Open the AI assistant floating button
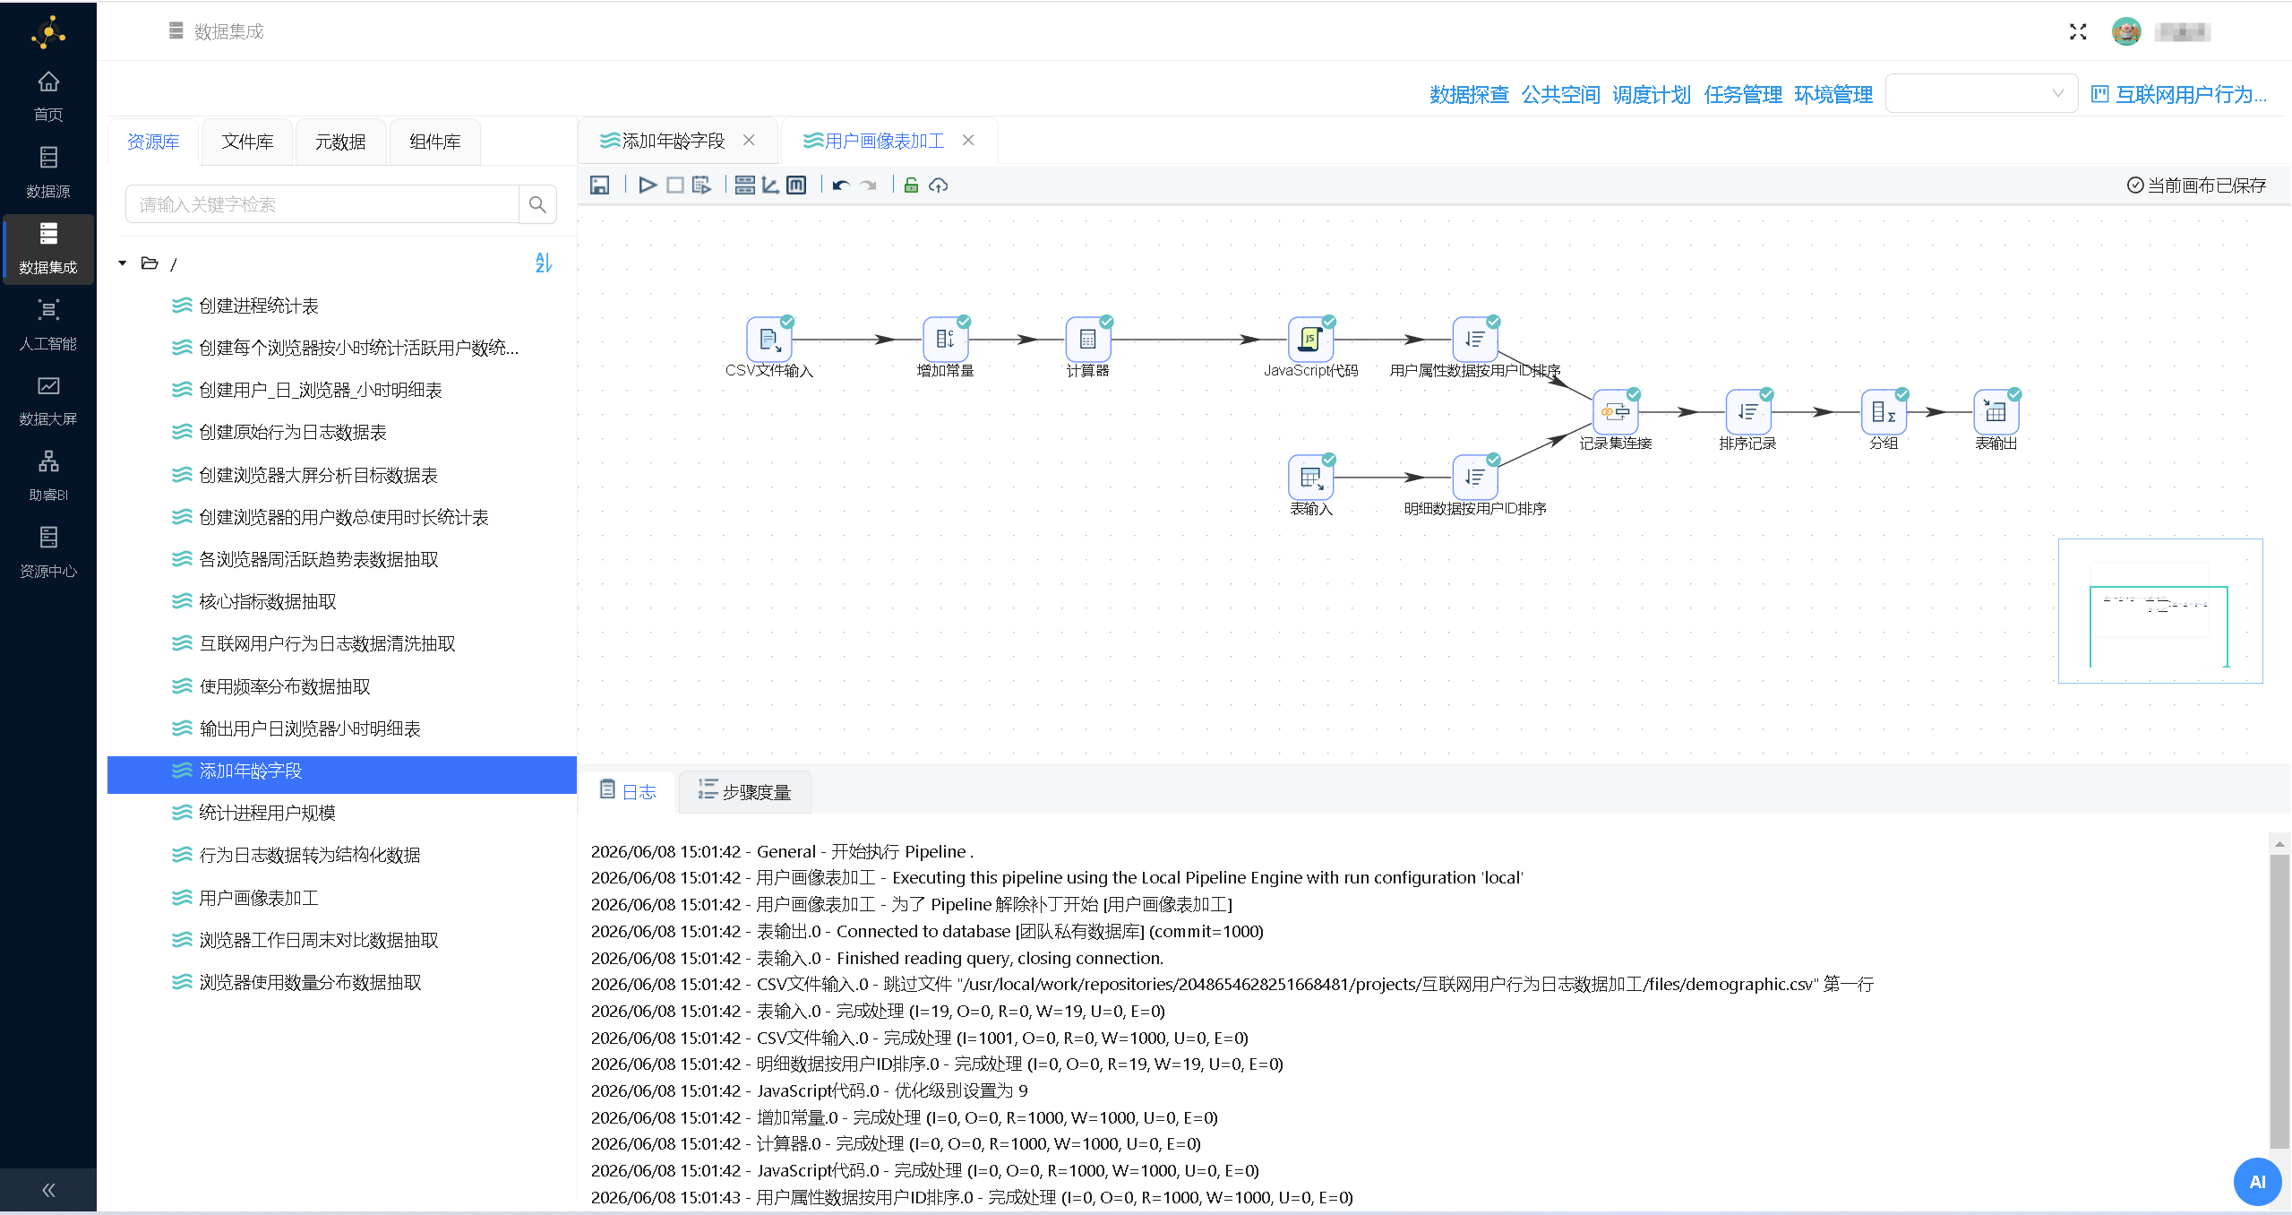The image size is (2292, 1215). 2257,1182
